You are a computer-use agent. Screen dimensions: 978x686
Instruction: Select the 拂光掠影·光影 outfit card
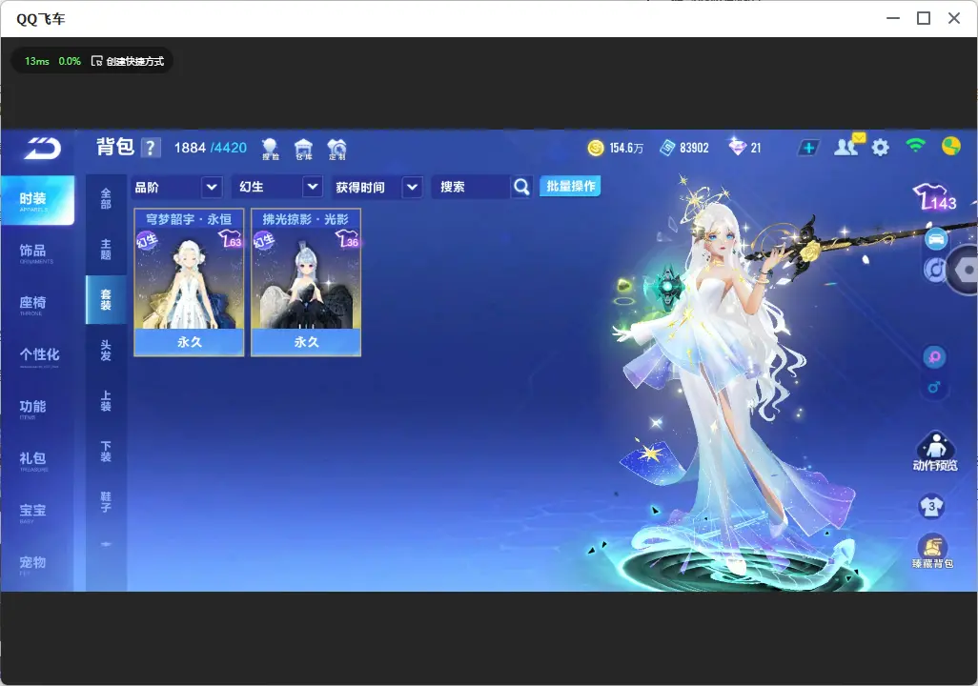[x=306, y=283]
